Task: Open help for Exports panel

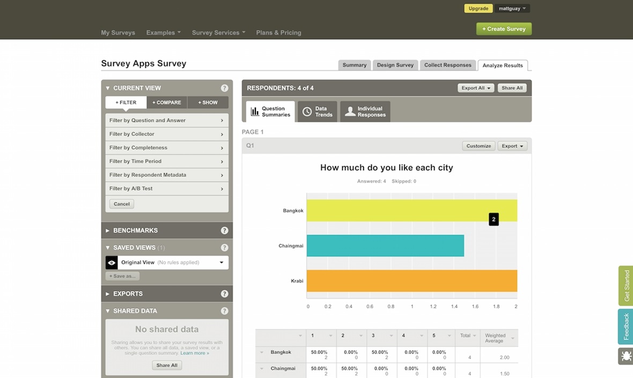Action: click(224, 294)
